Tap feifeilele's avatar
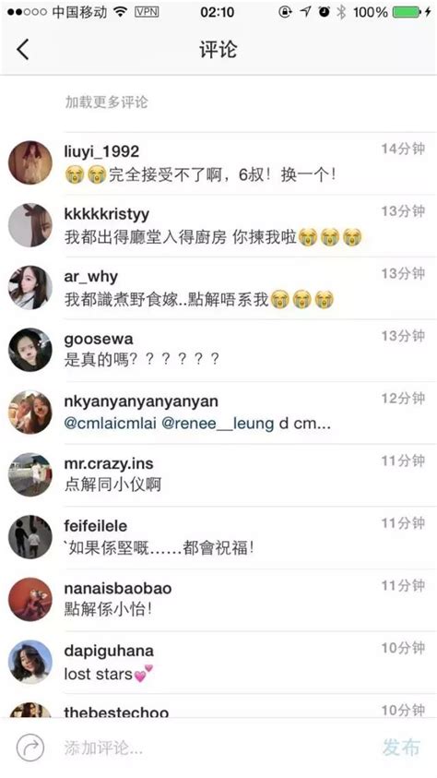The height and width of the screenshot is (778, 437). click(30, 537)
